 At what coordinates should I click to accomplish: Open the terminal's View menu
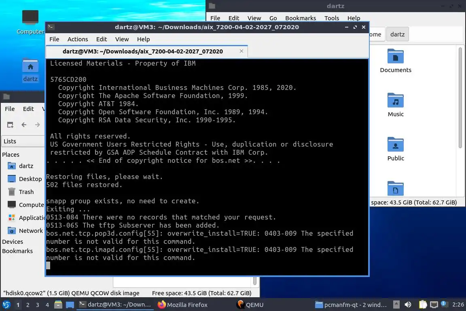[x=122, y=39]
